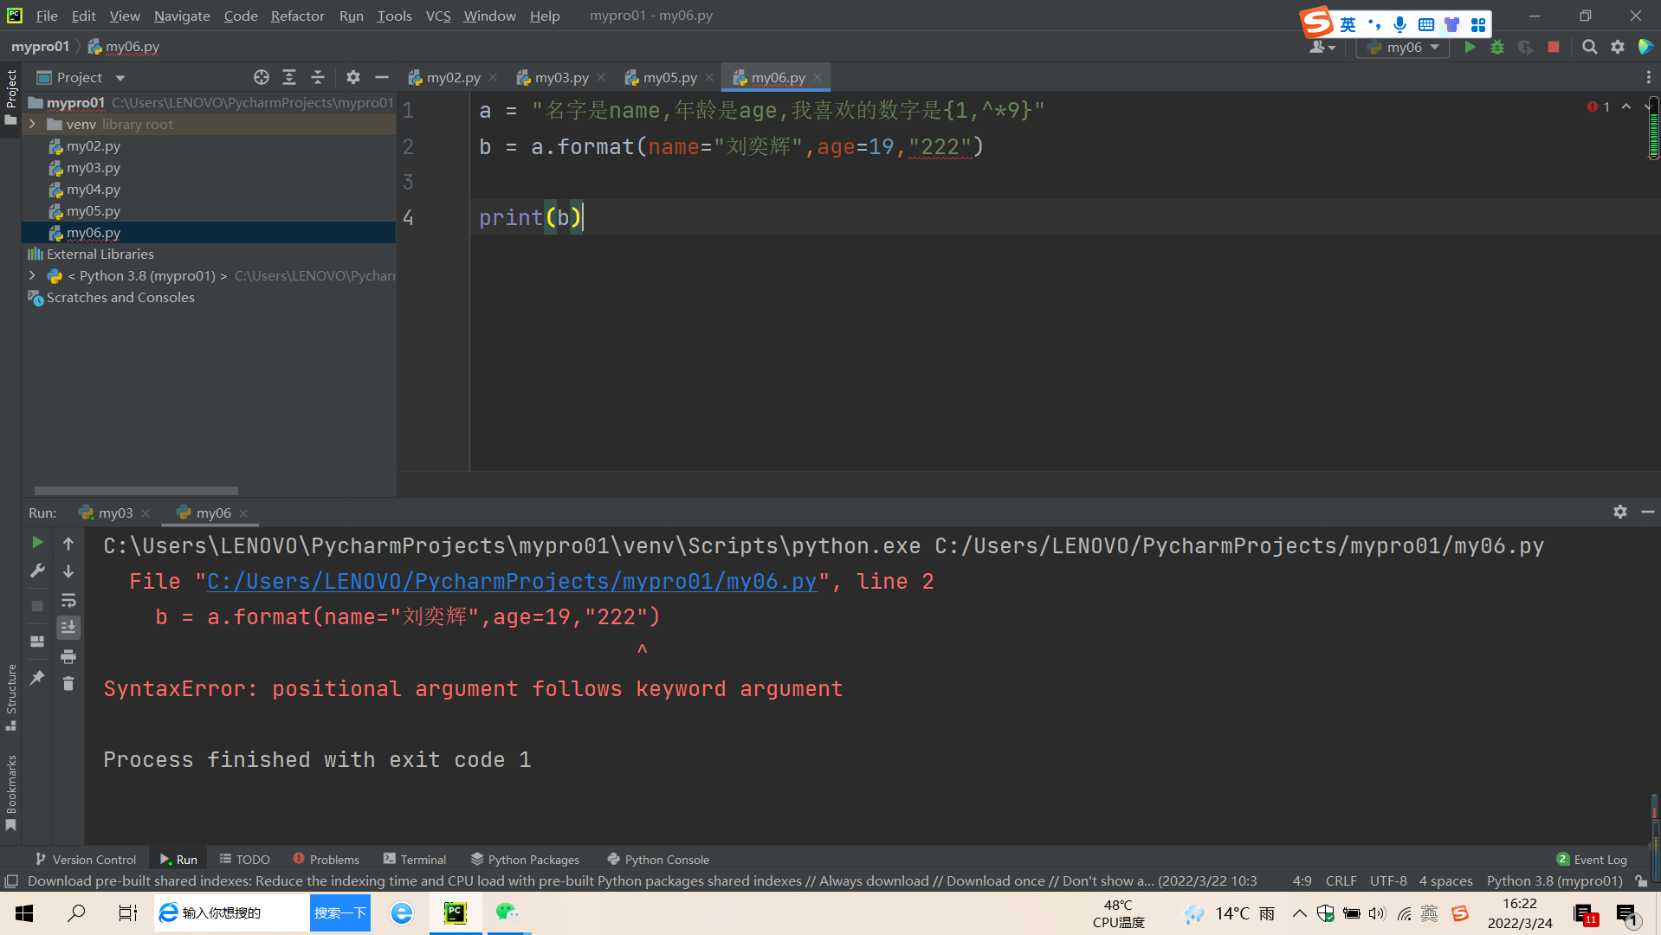Image resolution: width=1661 pixels, height=935 pixels.
Task: Start debugging with the bug icon
Action: (1497, 48)
